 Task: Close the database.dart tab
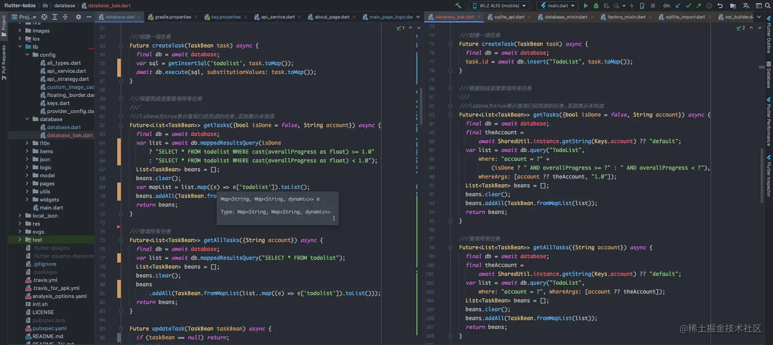(x=139, y=17)
